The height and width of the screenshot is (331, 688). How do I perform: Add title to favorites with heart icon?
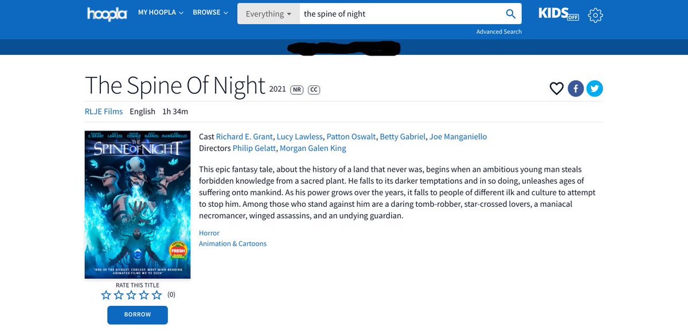(x=556, y=89)
